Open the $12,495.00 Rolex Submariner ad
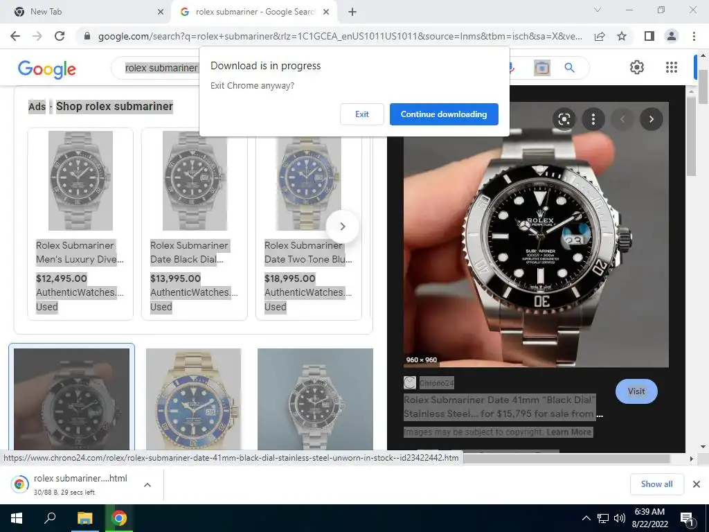 tap(80, 224)
